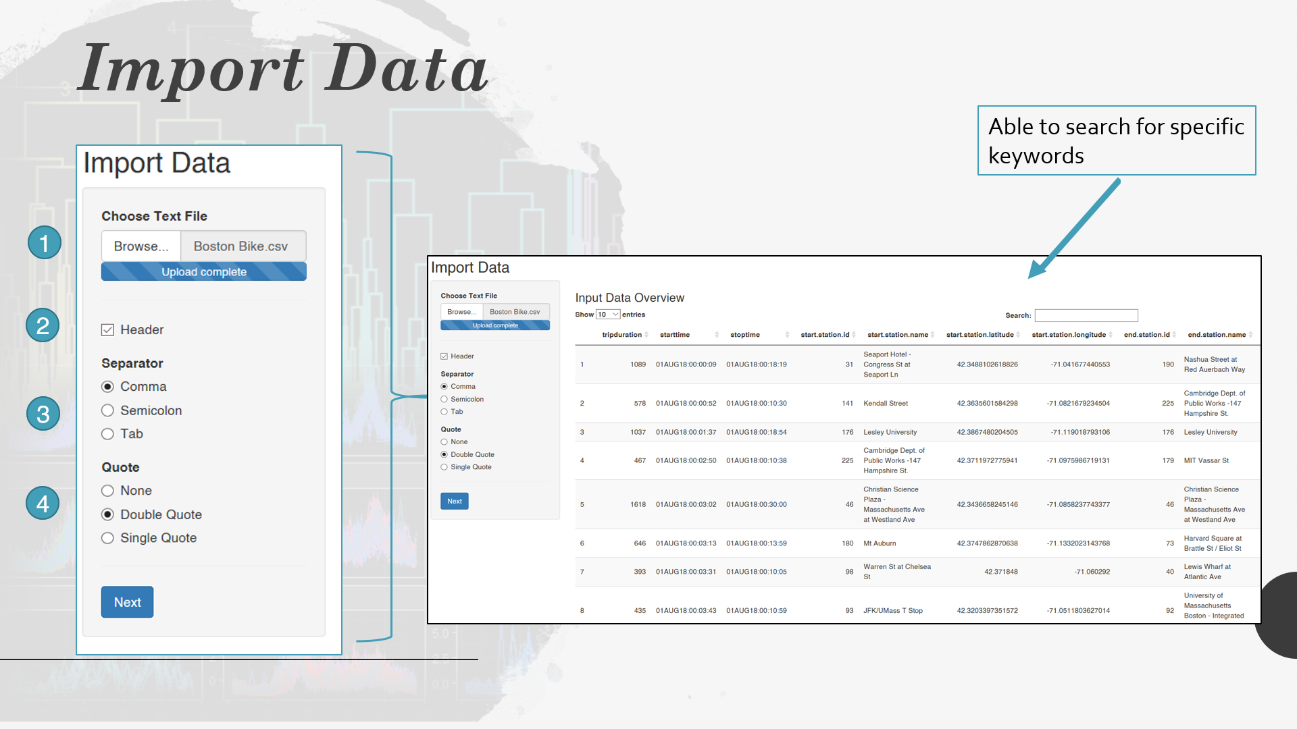The height and width of the screenshot is (729, 1297).
Task: Sort by end.station.id column header
Action: tap(1146, 335)
